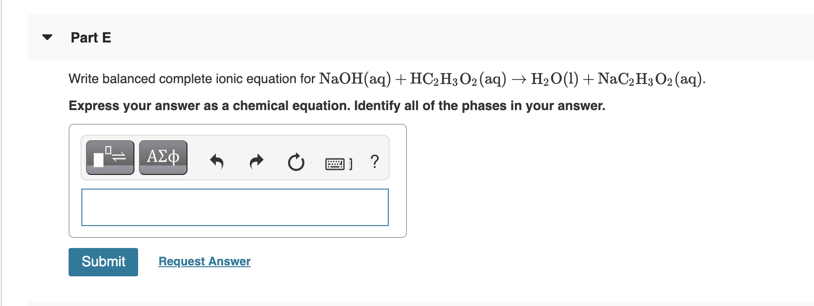
Task: Click the disclosure triangle beside Part E
Action: coord(48,37)
